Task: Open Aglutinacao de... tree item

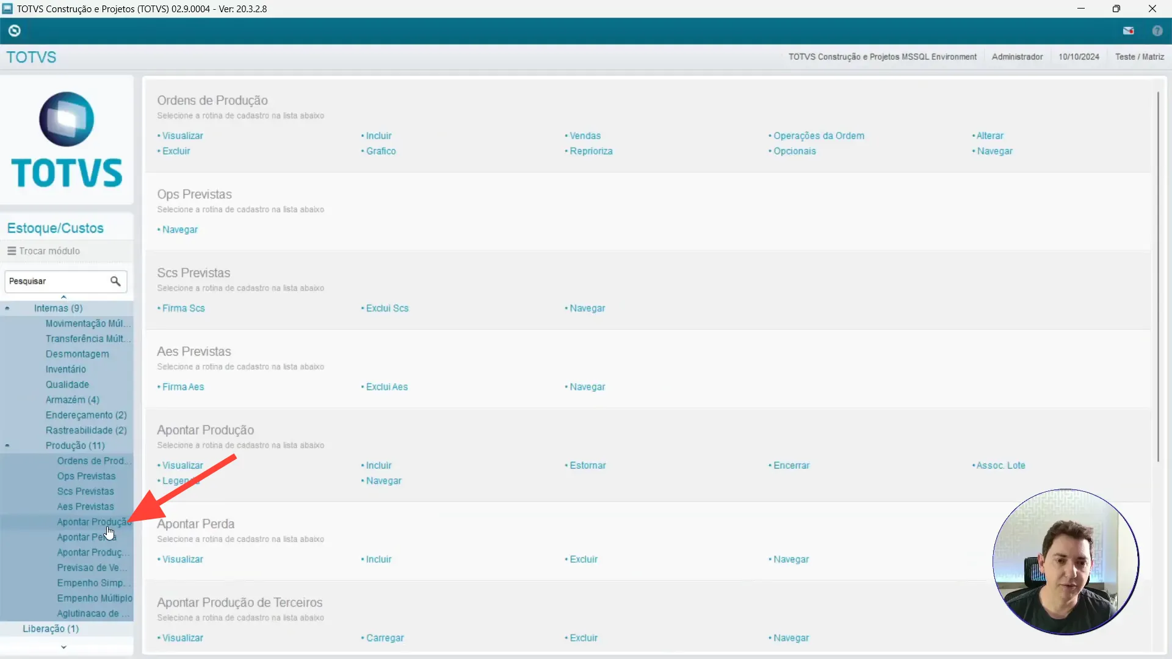Action: 93,613
